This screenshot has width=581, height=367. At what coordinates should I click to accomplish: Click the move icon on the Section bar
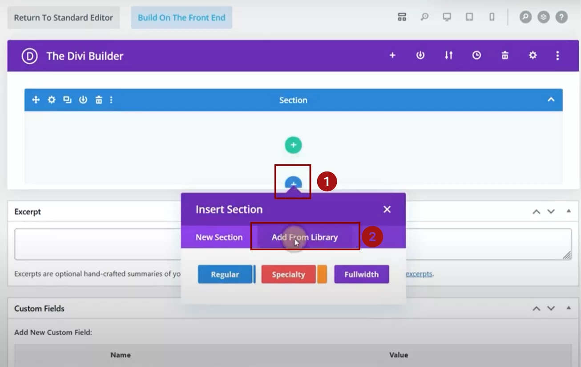point(36,100)
